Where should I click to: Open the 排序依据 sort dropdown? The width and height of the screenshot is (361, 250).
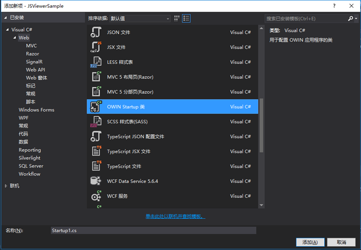140,18
